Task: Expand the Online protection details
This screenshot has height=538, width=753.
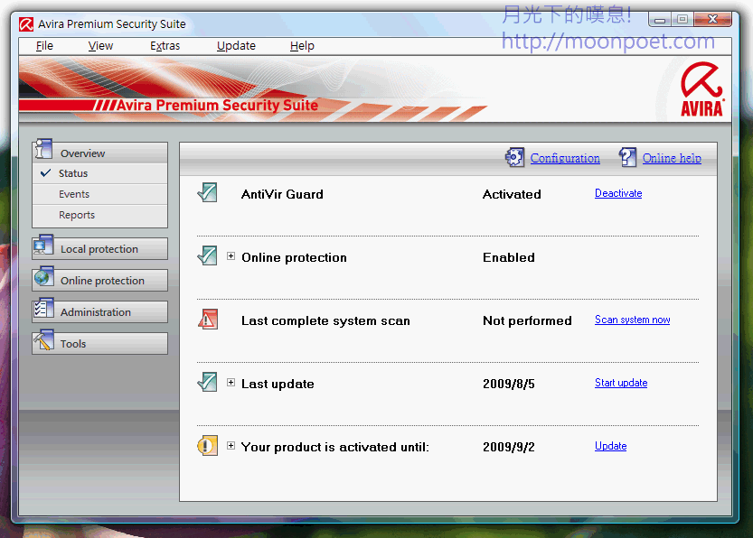Action: [x=231, y=256]
